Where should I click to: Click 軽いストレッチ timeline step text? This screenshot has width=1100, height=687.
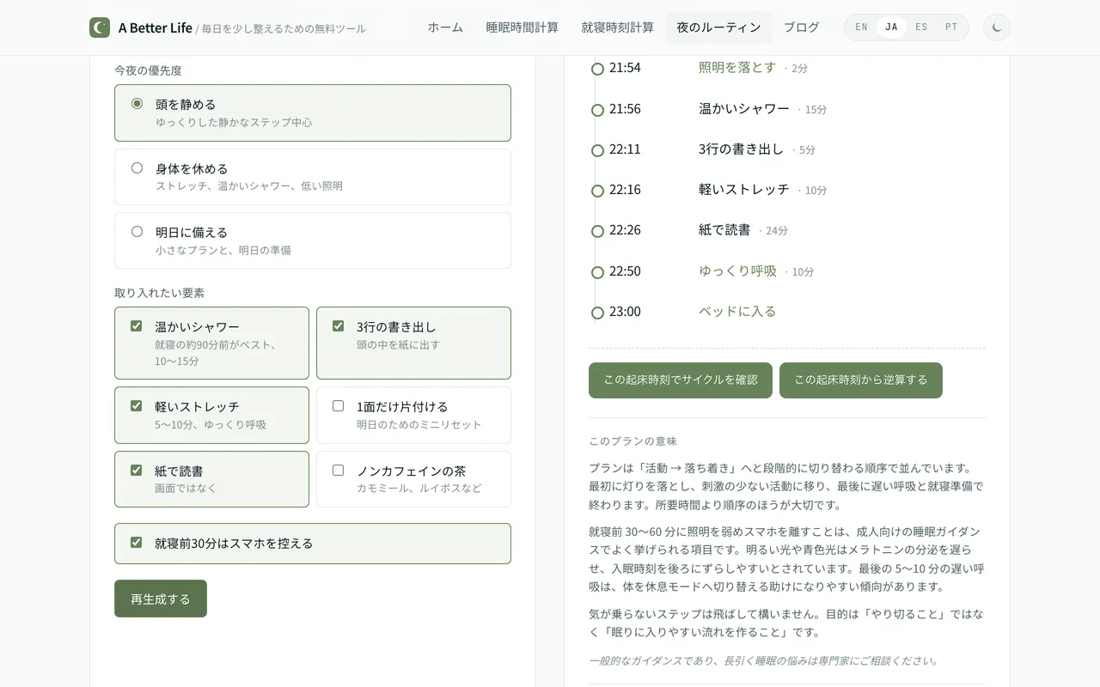(x=744, y=190)
